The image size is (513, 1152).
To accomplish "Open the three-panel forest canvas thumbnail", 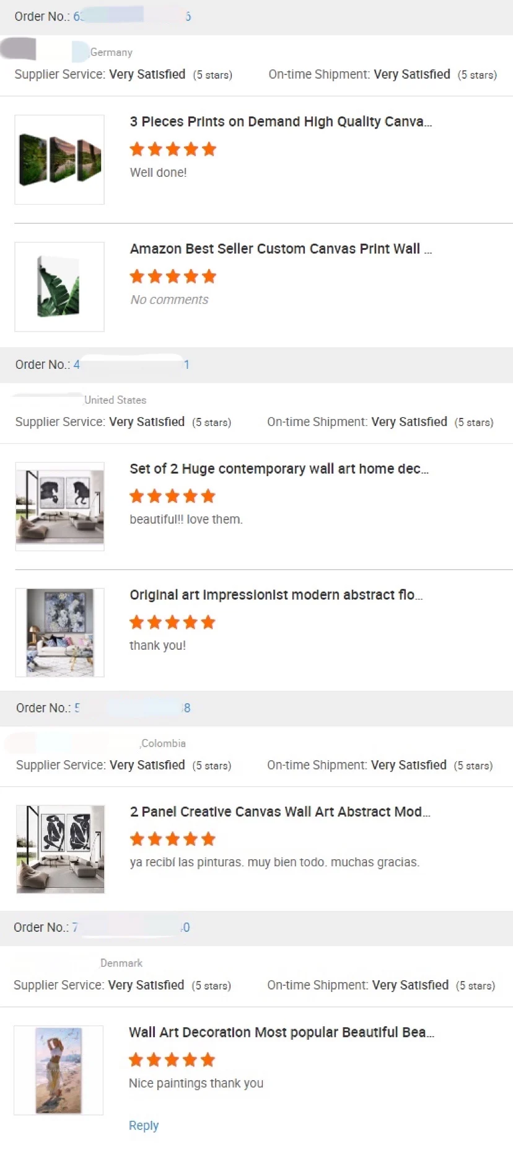I will pyautogui.click(x=59, y=159).
